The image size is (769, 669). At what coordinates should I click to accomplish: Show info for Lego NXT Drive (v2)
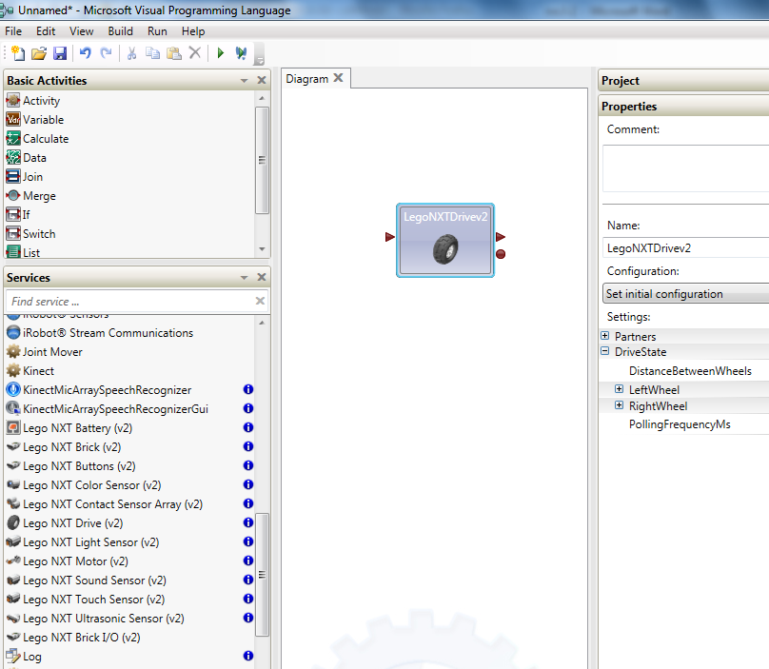(x=248, y=522)
